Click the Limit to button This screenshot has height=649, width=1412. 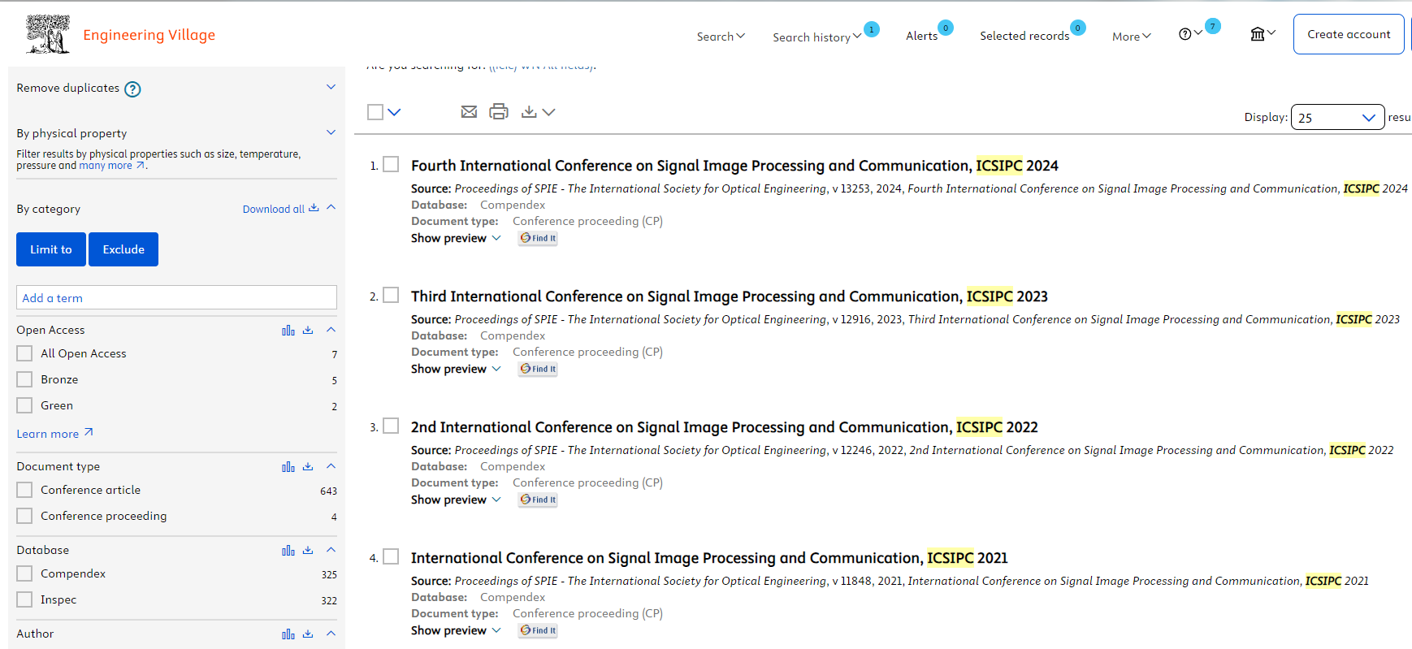51,249
